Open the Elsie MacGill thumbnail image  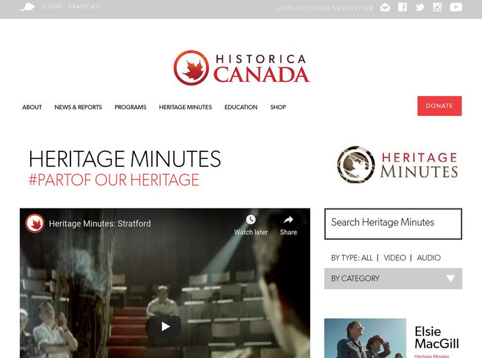[x=365, y=338]
